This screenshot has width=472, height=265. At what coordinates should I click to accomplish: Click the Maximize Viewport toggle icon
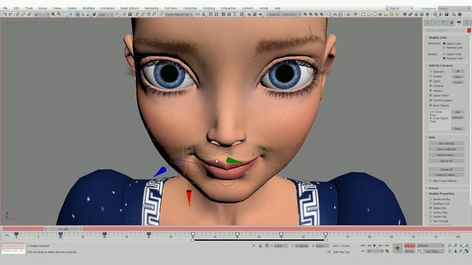click(467, 251)
